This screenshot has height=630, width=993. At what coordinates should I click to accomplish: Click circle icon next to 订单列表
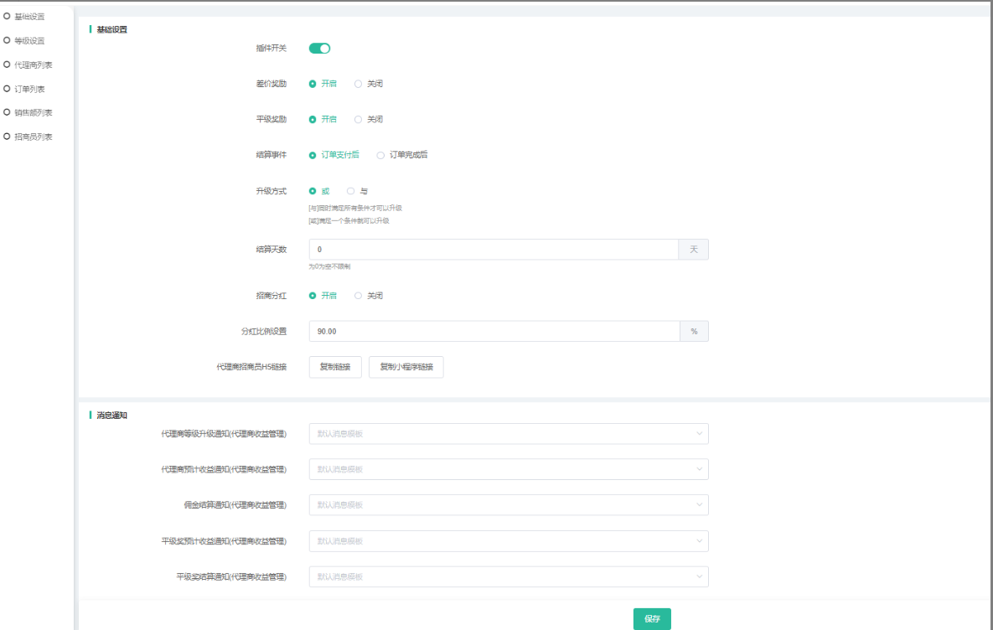tap(8, 88)
